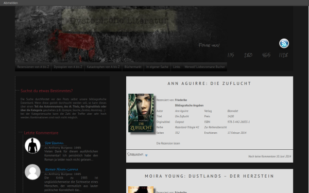The height and width of the screenshot is (193, 309).
Task: Open the Moira Young book cover thumbnail
Action: 141,189
